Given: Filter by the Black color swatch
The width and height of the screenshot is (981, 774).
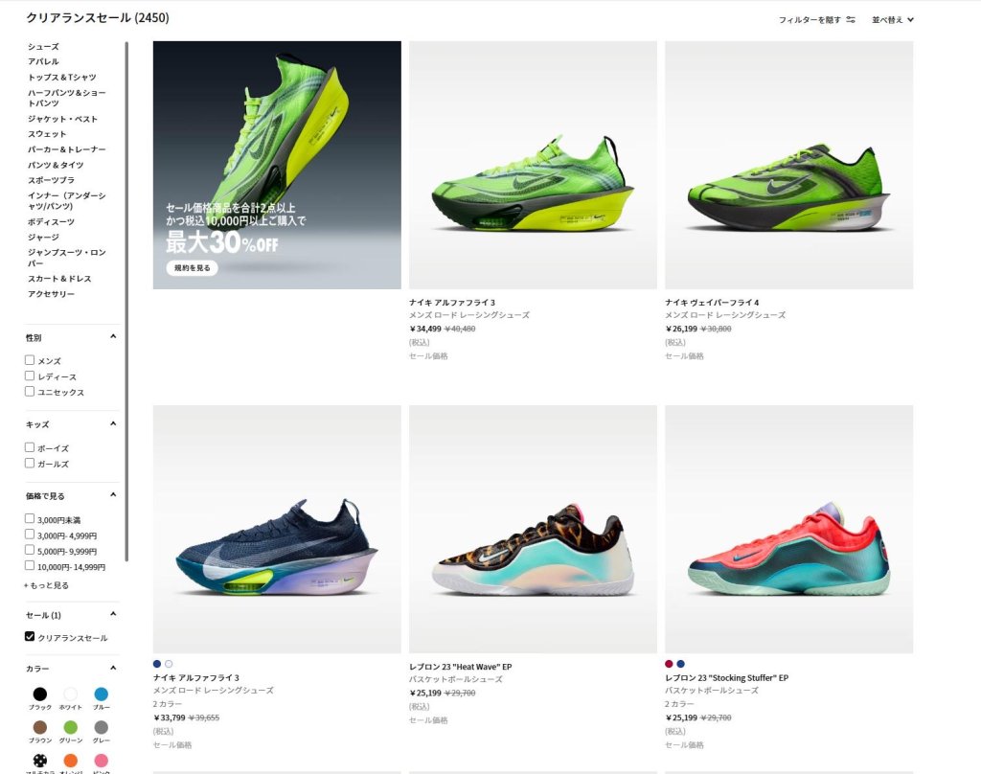Looking at the screenshot, I should coord(39,694).
